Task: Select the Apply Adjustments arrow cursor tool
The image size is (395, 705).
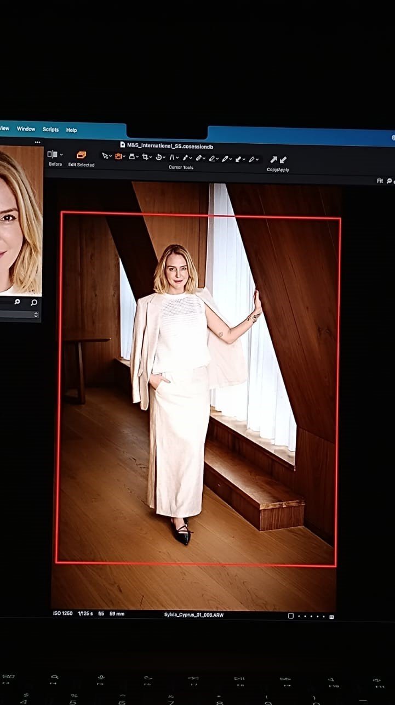Action: [x=237, y=159]
